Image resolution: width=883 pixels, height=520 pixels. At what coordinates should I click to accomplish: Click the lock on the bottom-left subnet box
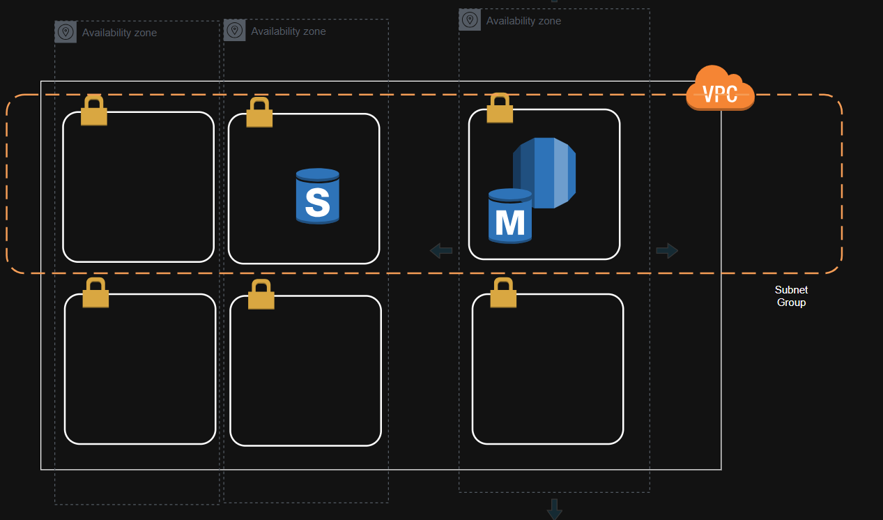pos(96,293)
